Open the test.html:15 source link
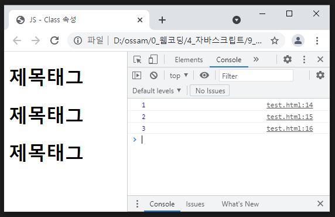This screenshot has width=335, height=217. pos(289,117)
